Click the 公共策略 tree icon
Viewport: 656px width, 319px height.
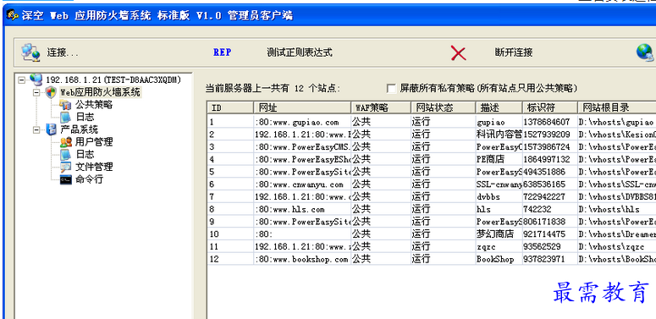click(66, 105)
